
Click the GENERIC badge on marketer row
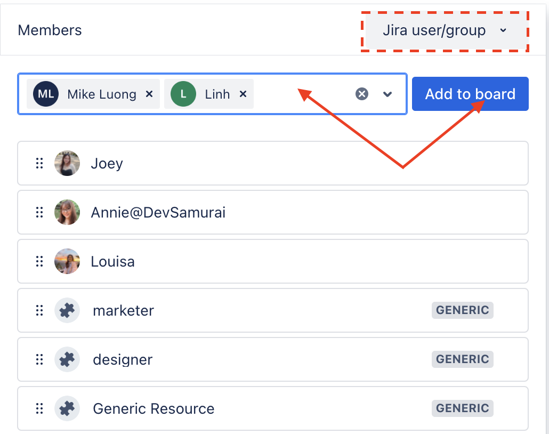click(462, 310)
